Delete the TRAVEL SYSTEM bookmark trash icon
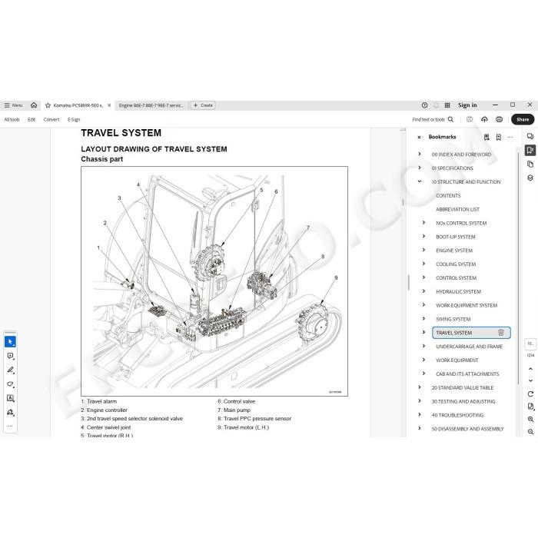This screenshot has width=538, height=538. tap(501, 333)
